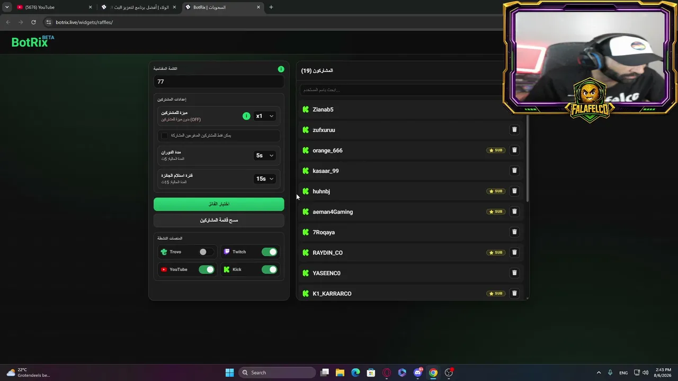The image size is (678, 381).
Task: Click the BotRix BETA logo
Action: pos(33,42)
